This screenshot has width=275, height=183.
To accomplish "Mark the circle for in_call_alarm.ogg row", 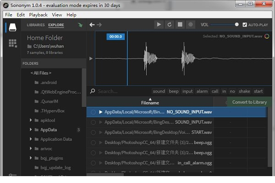I will click(93, 163).
